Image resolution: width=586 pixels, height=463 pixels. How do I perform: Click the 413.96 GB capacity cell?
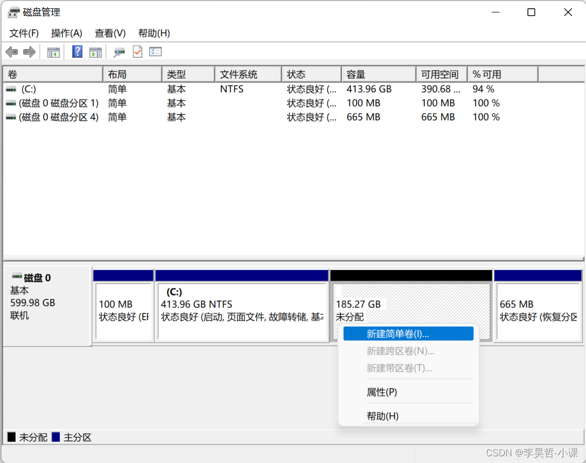pyautogui.click(x=369, y=89)
